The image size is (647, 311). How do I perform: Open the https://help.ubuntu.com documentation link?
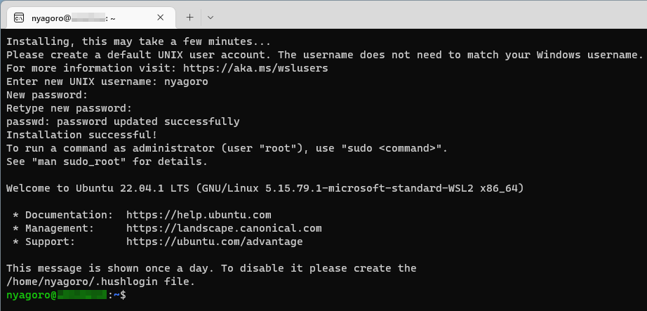(199, 215)
